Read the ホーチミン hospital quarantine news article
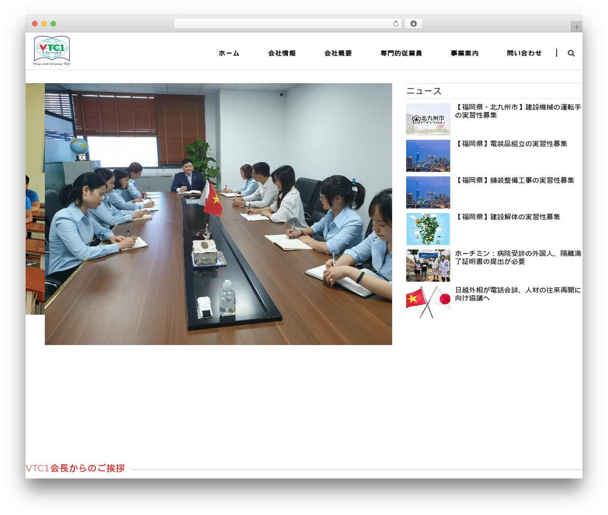The height and width of the screenshot is (515, 608). click(518, 257)
